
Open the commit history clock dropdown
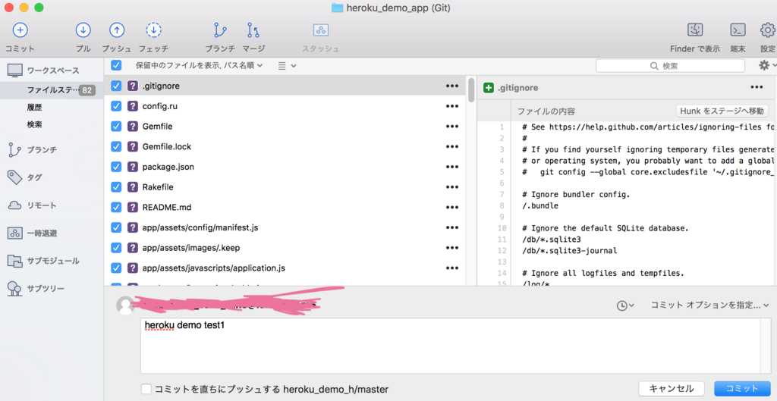point(625,306)
